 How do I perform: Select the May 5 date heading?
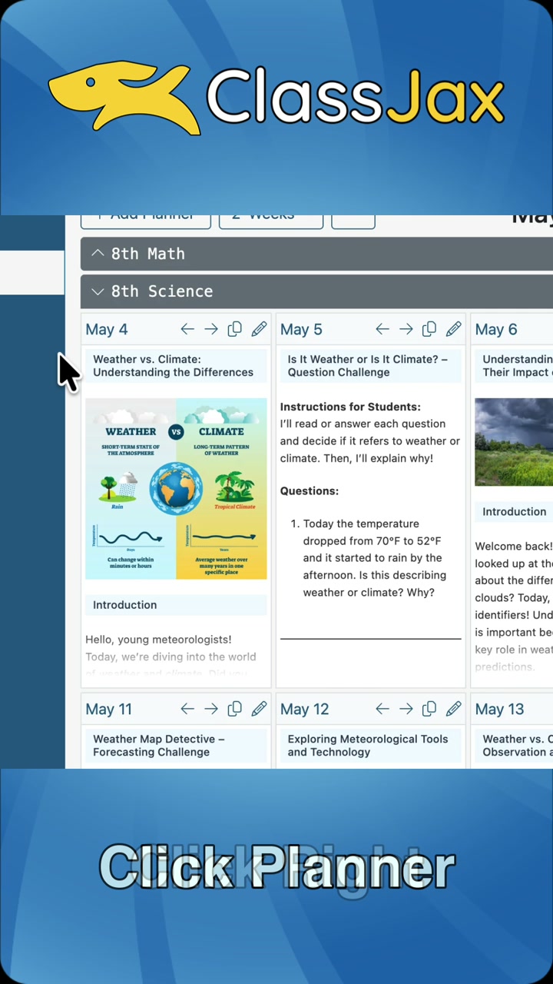[x=301, y=329]
